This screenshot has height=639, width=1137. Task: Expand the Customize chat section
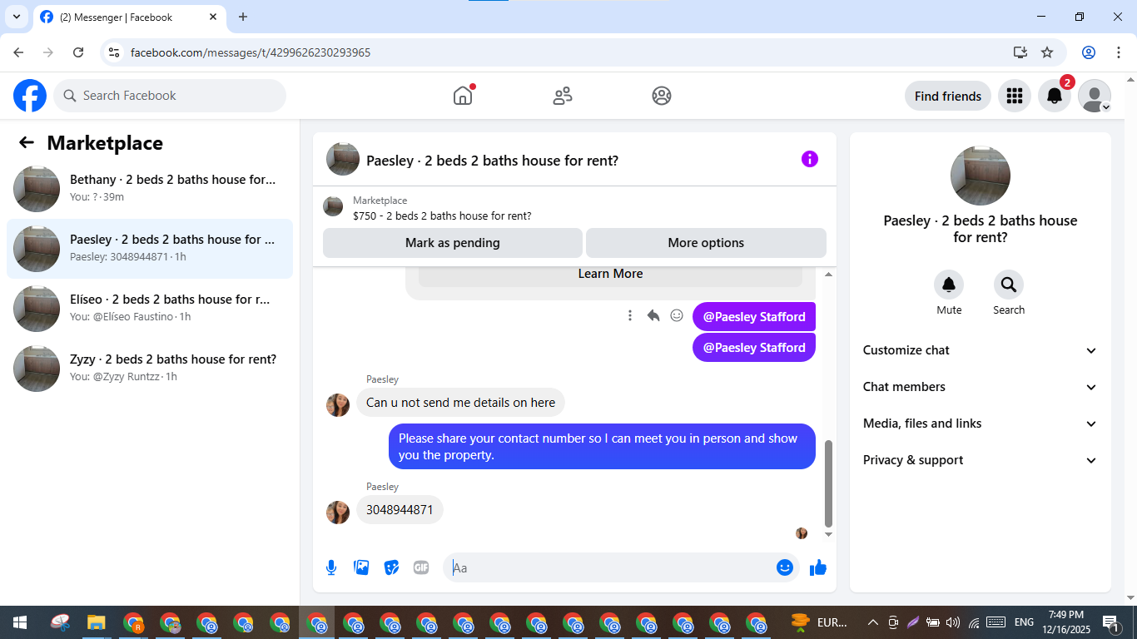point(981,350)
